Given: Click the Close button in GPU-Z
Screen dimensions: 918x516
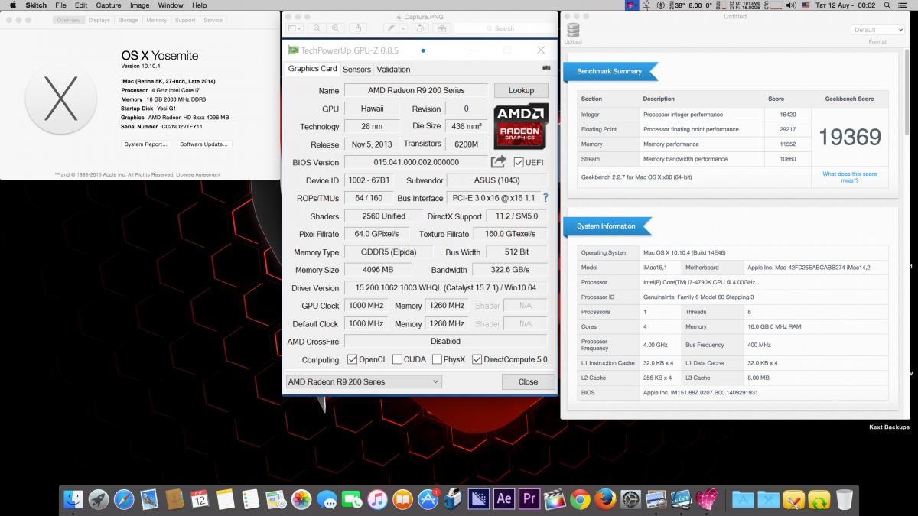Looking at the screenshot, I should tap(528, 381).
